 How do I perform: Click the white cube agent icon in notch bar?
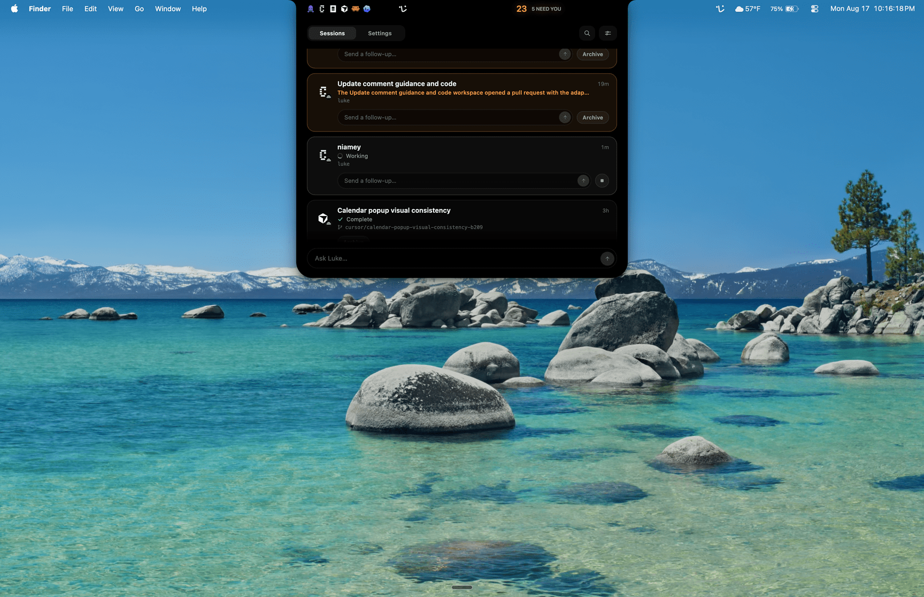[344, 9]
